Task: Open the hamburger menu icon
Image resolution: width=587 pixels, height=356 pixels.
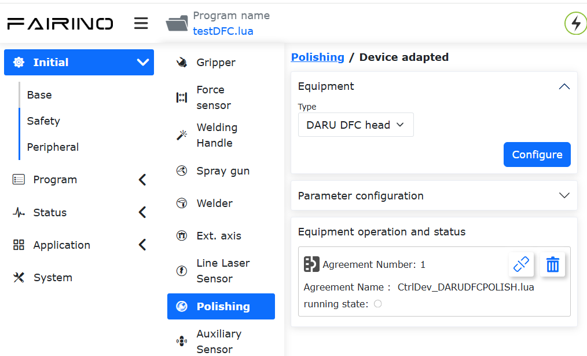Action: point(141,23)
